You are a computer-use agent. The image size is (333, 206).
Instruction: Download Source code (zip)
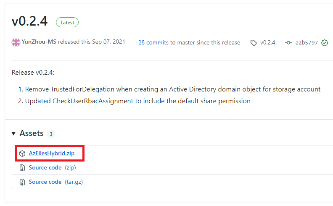click(52, 168)
